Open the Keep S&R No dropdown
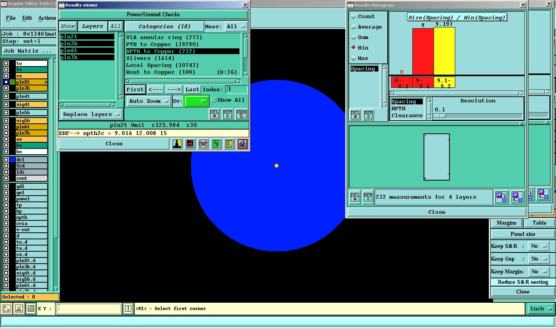 539,246
